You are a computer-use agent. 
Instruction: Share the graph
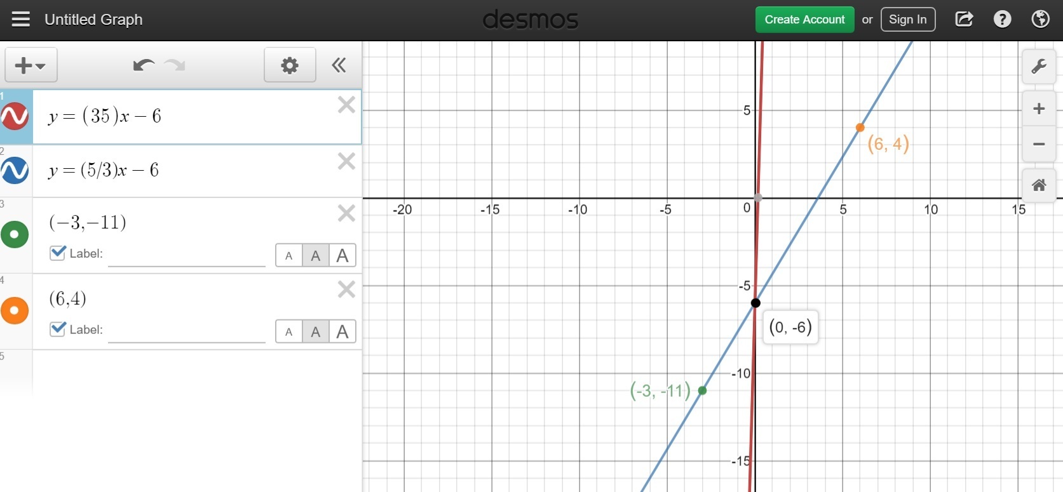click(964, 19)
